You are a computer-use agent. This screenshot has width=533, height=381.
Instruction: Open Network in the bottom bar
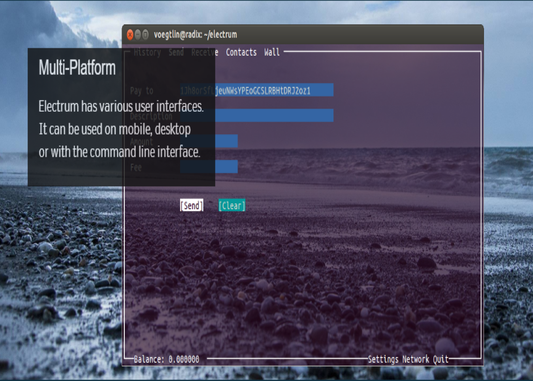click(416, 359)
